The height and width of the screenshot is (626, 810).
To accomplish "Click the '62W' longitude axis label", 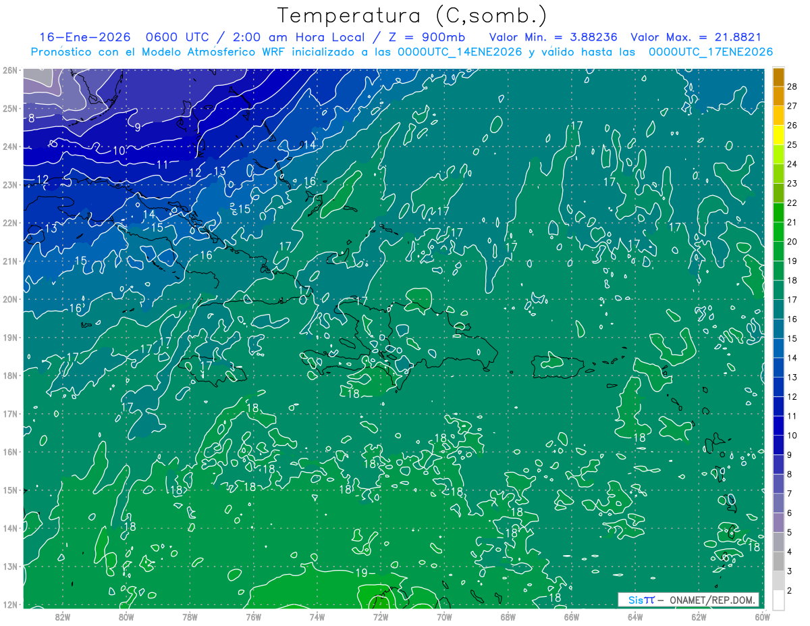I will [698, 617].
